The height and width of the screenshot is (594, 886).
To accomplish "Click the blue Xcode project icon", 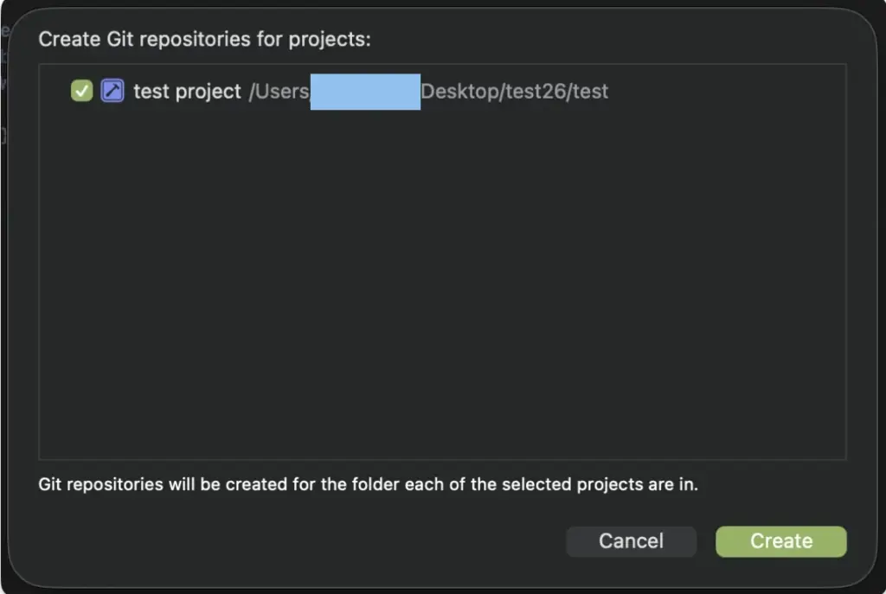I will (112, 91).
